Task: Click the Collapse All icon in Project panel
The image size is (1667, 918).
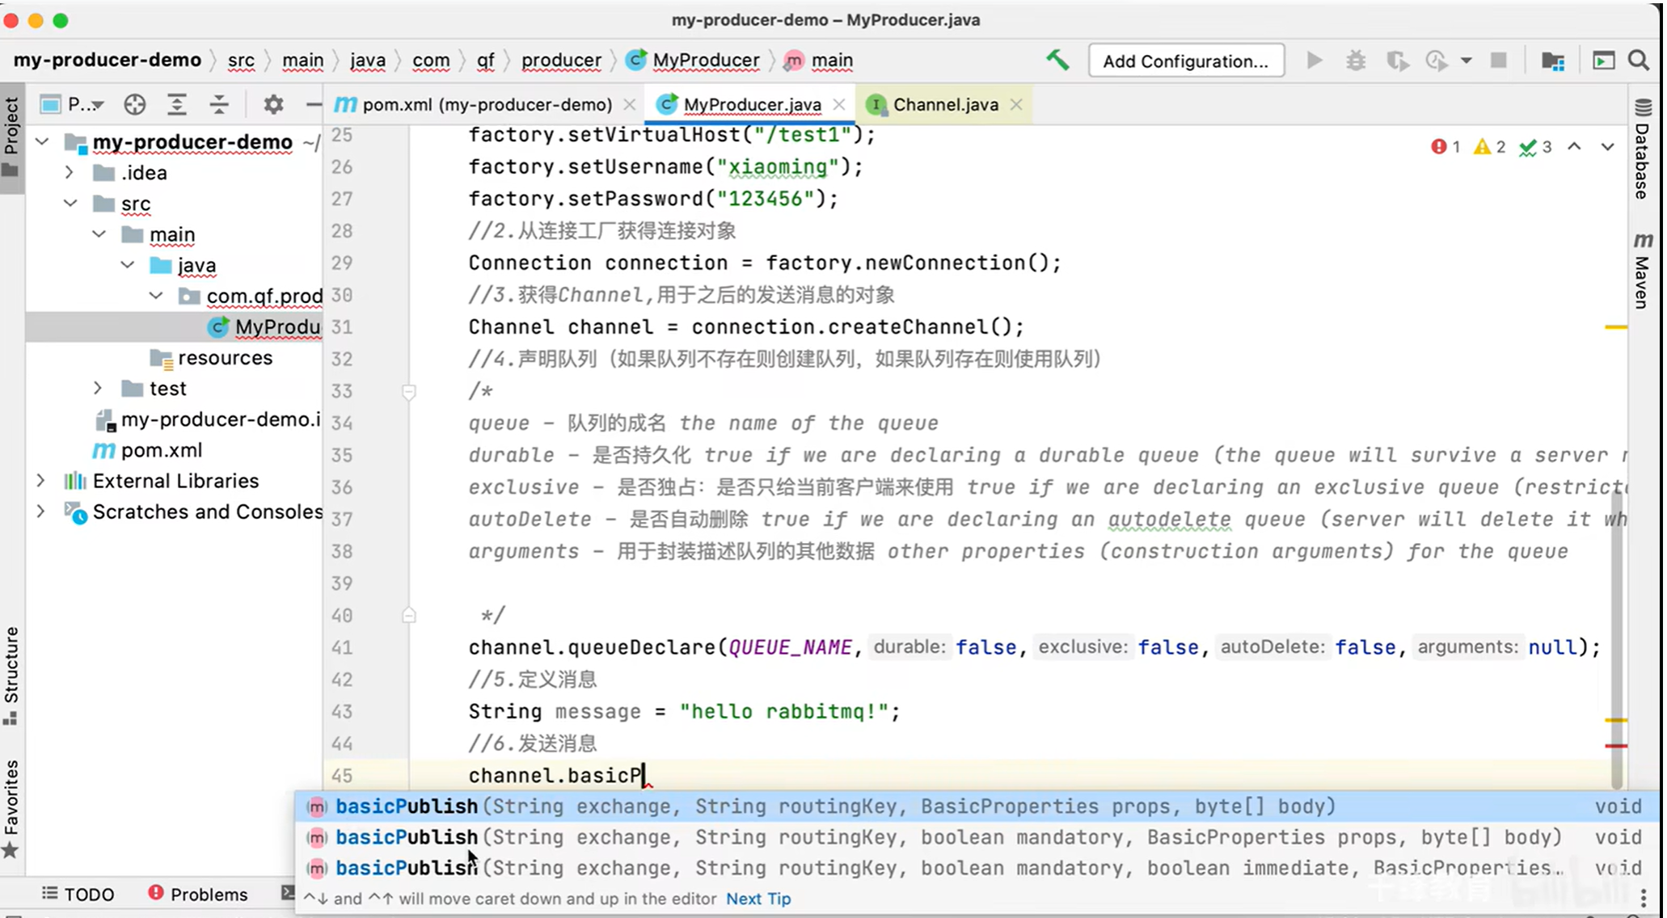Action: coord(219,104)
